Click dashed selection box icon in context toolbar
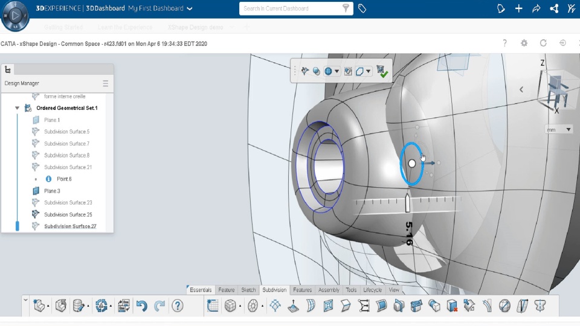The image size is (580, 326). (x=348, y=71)
